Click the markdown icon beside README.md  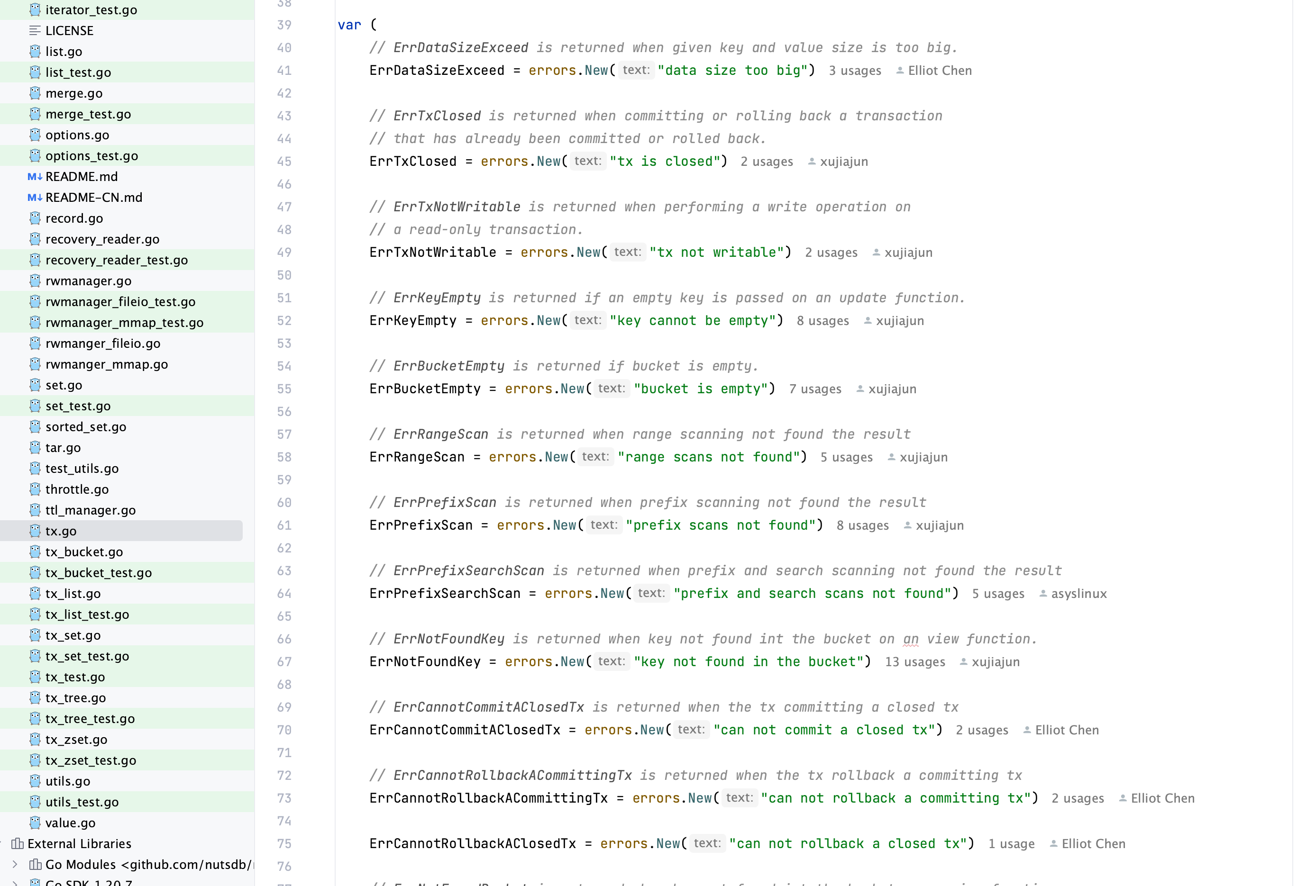tap(35, 176)
